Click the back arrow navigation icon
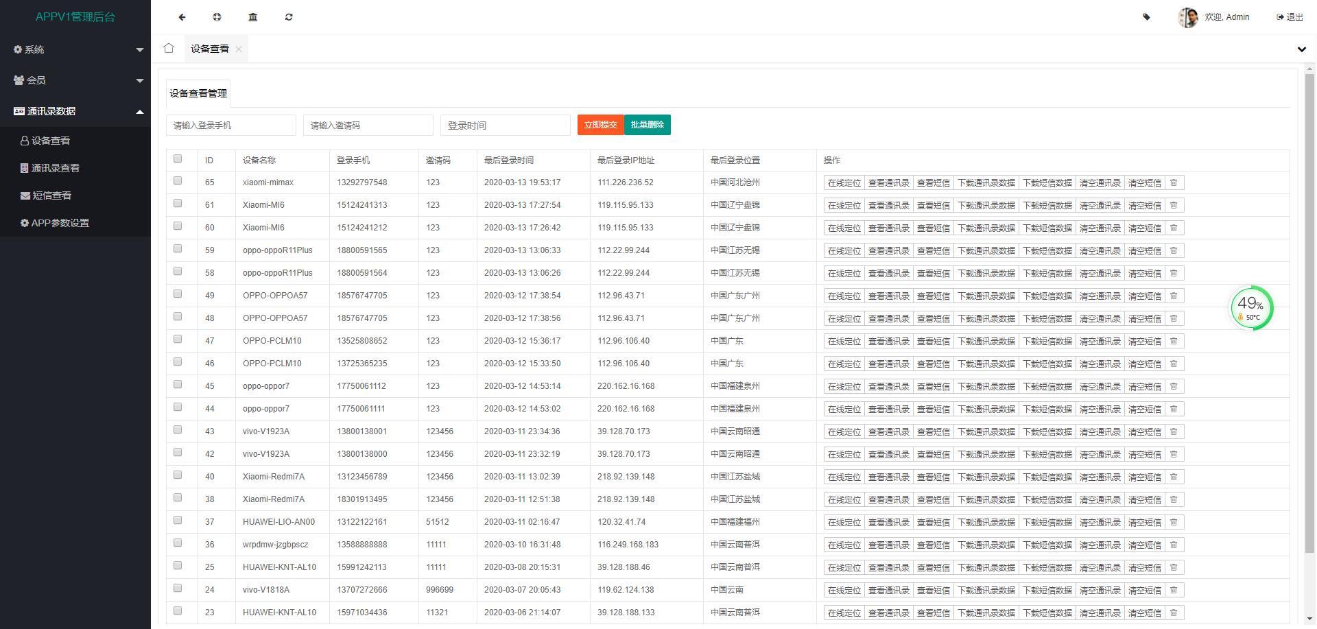 pyautogui.click(x=182, y=16)
